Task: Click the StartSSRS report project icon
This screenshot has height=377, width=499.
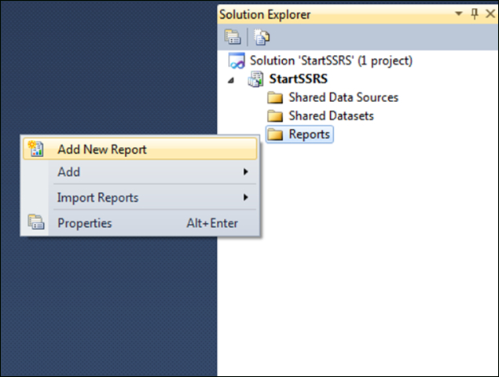Action: tap(255, 79)
